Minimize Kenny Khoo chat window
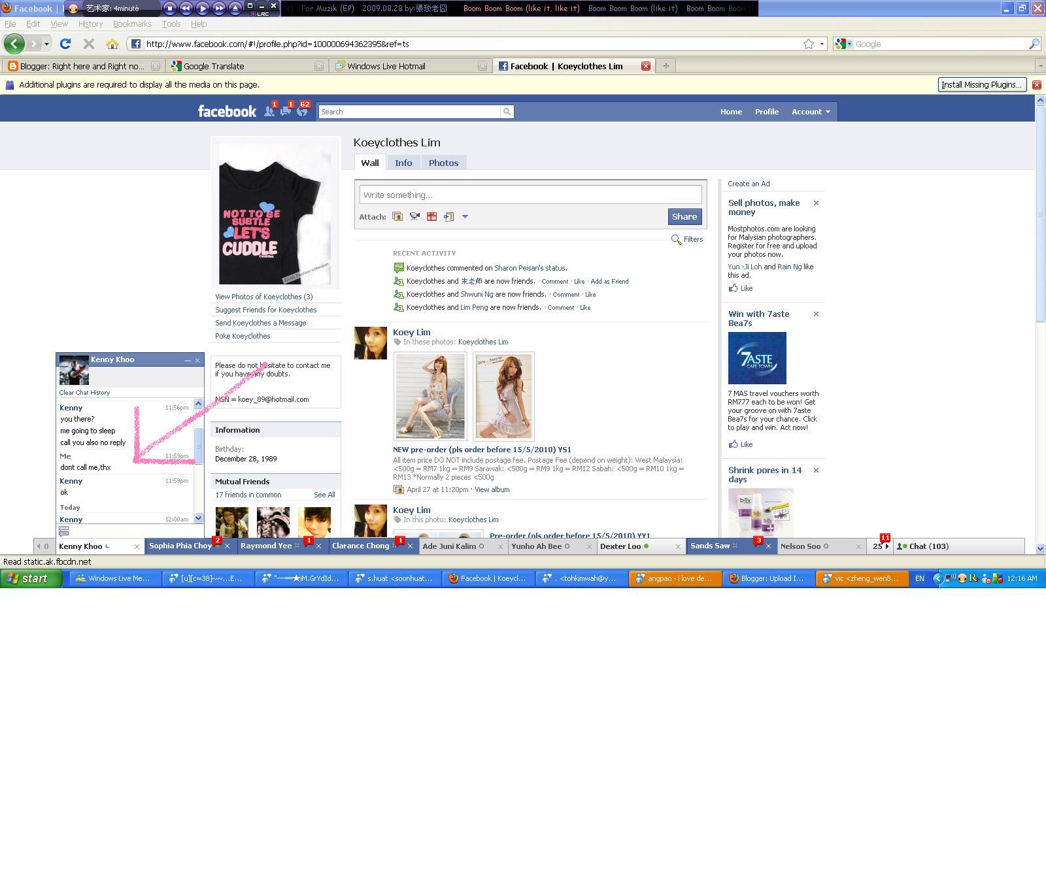Screen dimensions: 1046x896 click(188, 360)
